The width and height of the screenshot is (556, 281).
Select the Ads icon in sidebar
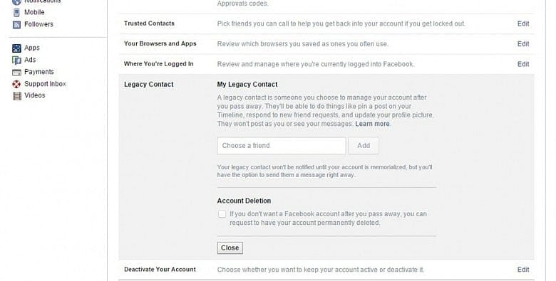click(16, 60)
